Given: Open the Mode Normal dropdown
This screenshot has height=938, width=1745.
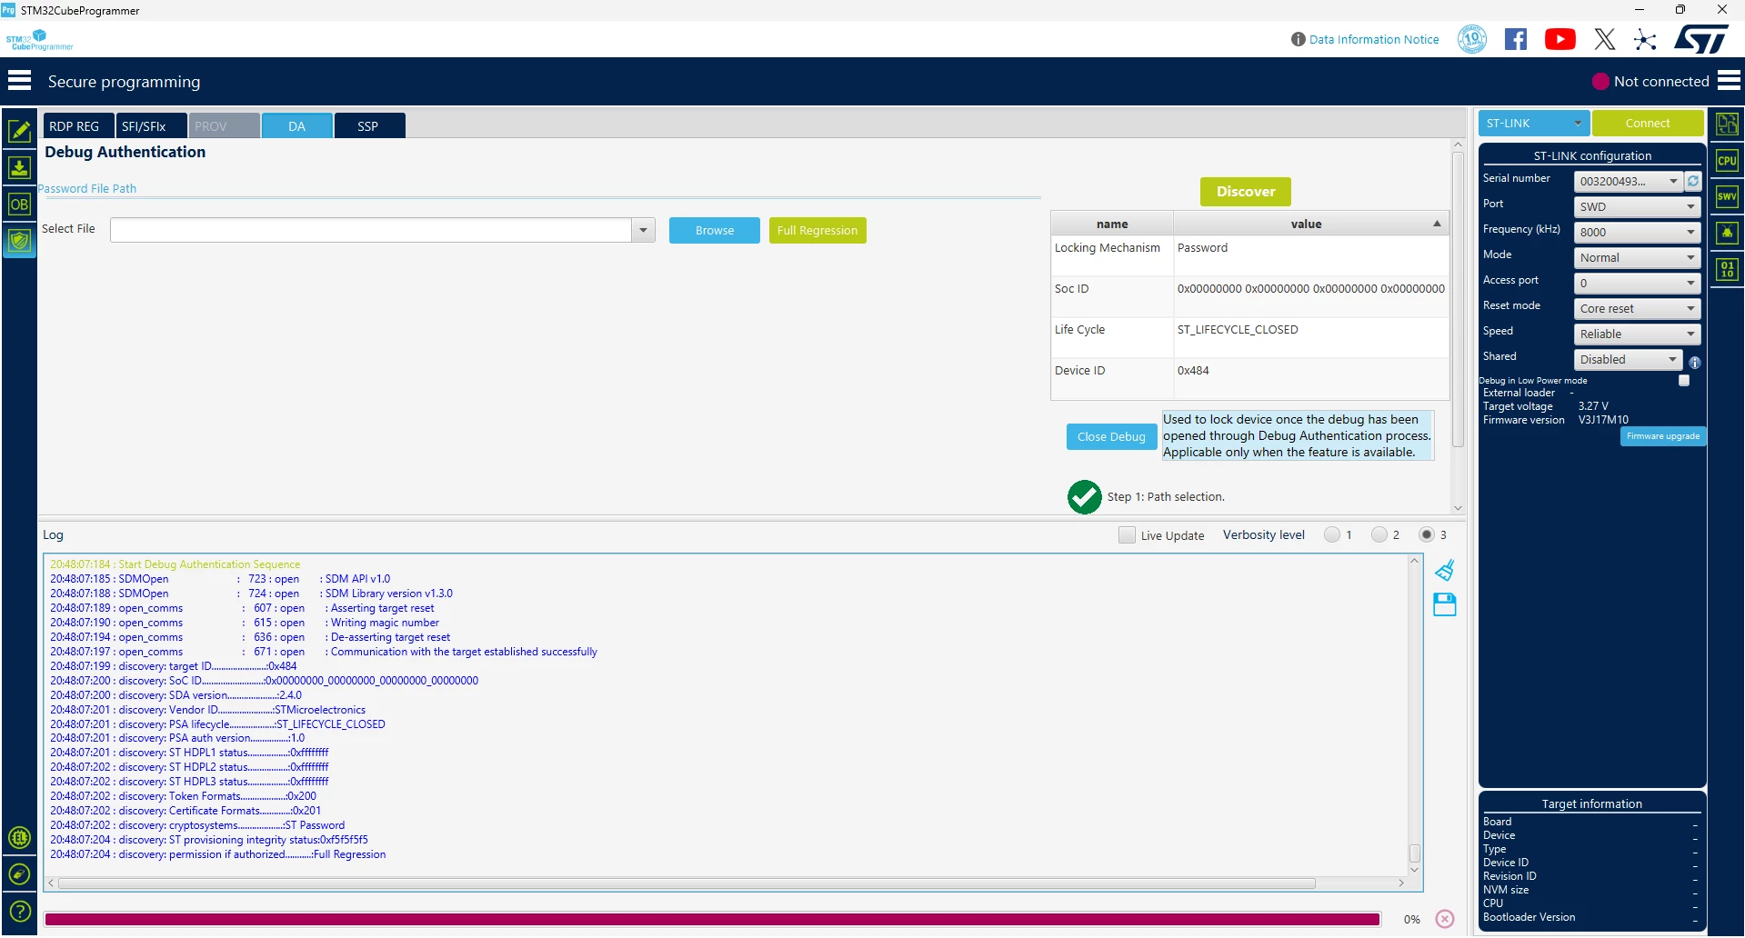Looking at the screenshot, I should point(1637,257).
